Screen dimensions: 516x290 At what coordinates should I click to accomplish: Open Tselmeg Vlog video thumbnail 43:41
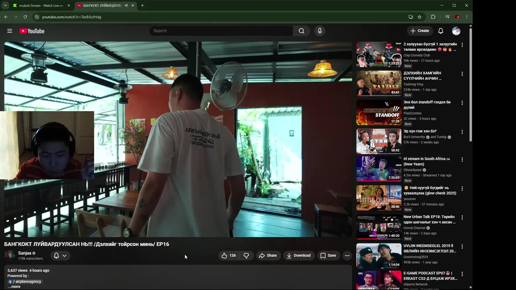click(379, 83)
